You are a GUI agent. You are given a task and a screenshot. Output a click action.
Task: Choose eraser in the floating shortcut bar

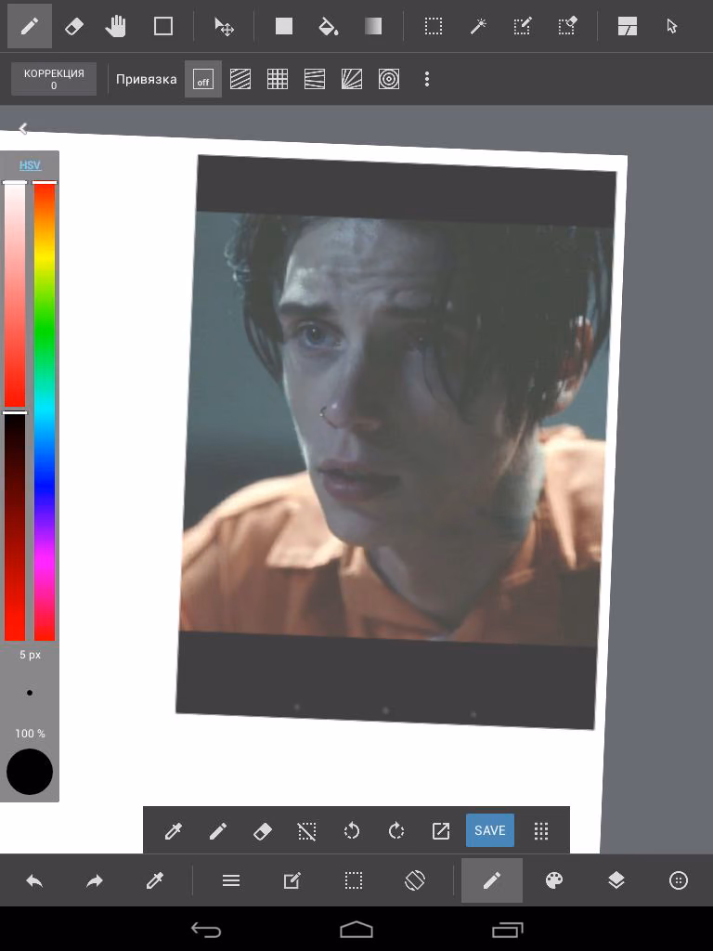(263, 830)
